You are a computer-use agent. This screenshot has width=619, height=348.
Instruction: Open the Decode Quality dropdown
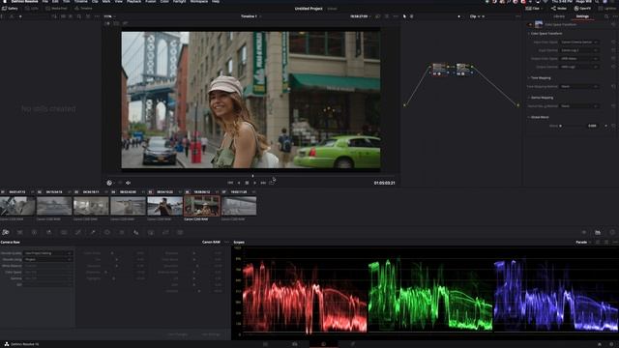(47, 253)
